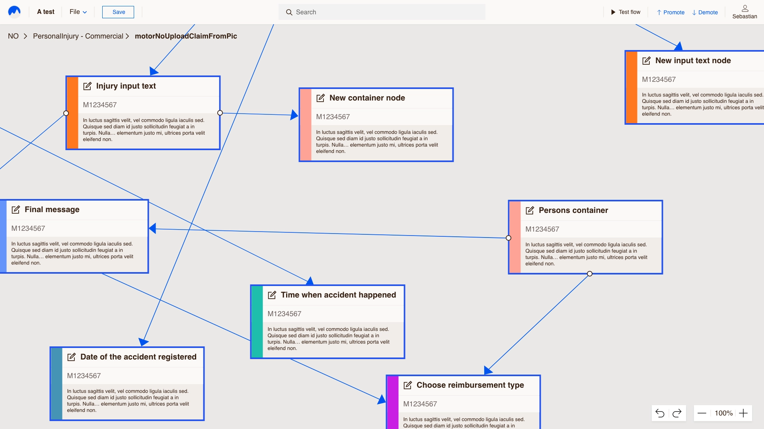This screenshot has height=429, width=764.
Task: Click the search magnifier icon
Action: (x=289, y=12)
